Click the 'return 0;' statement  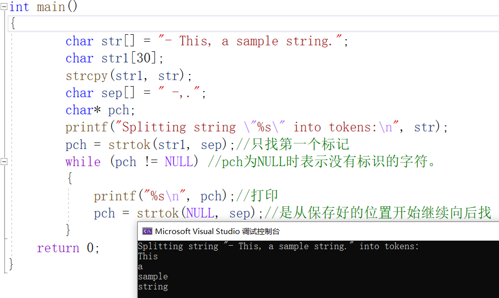click(x=68, y=248)
